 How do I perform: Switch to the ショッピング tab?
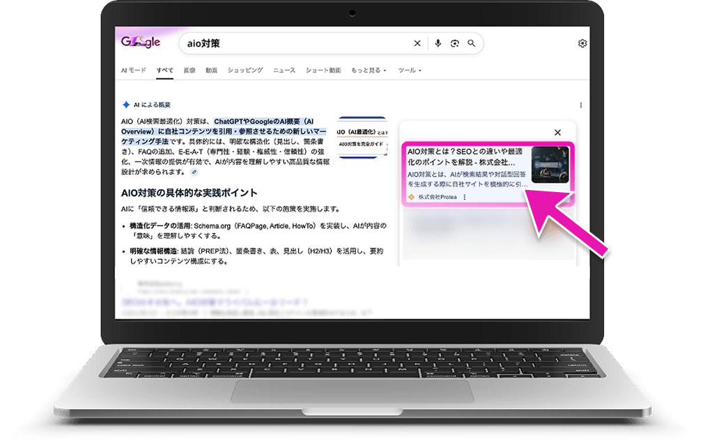245,70
